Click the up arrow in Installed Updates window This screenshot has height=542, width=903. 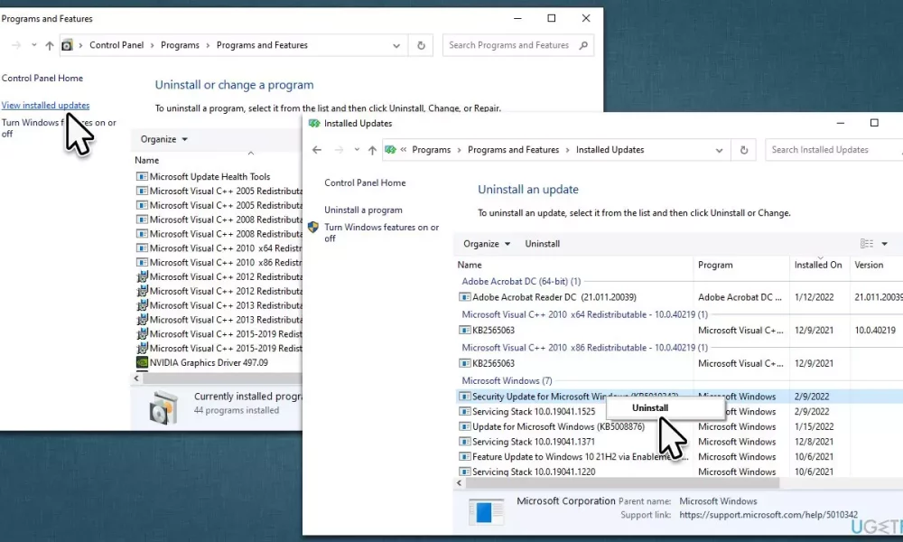[x=373, y=150]
